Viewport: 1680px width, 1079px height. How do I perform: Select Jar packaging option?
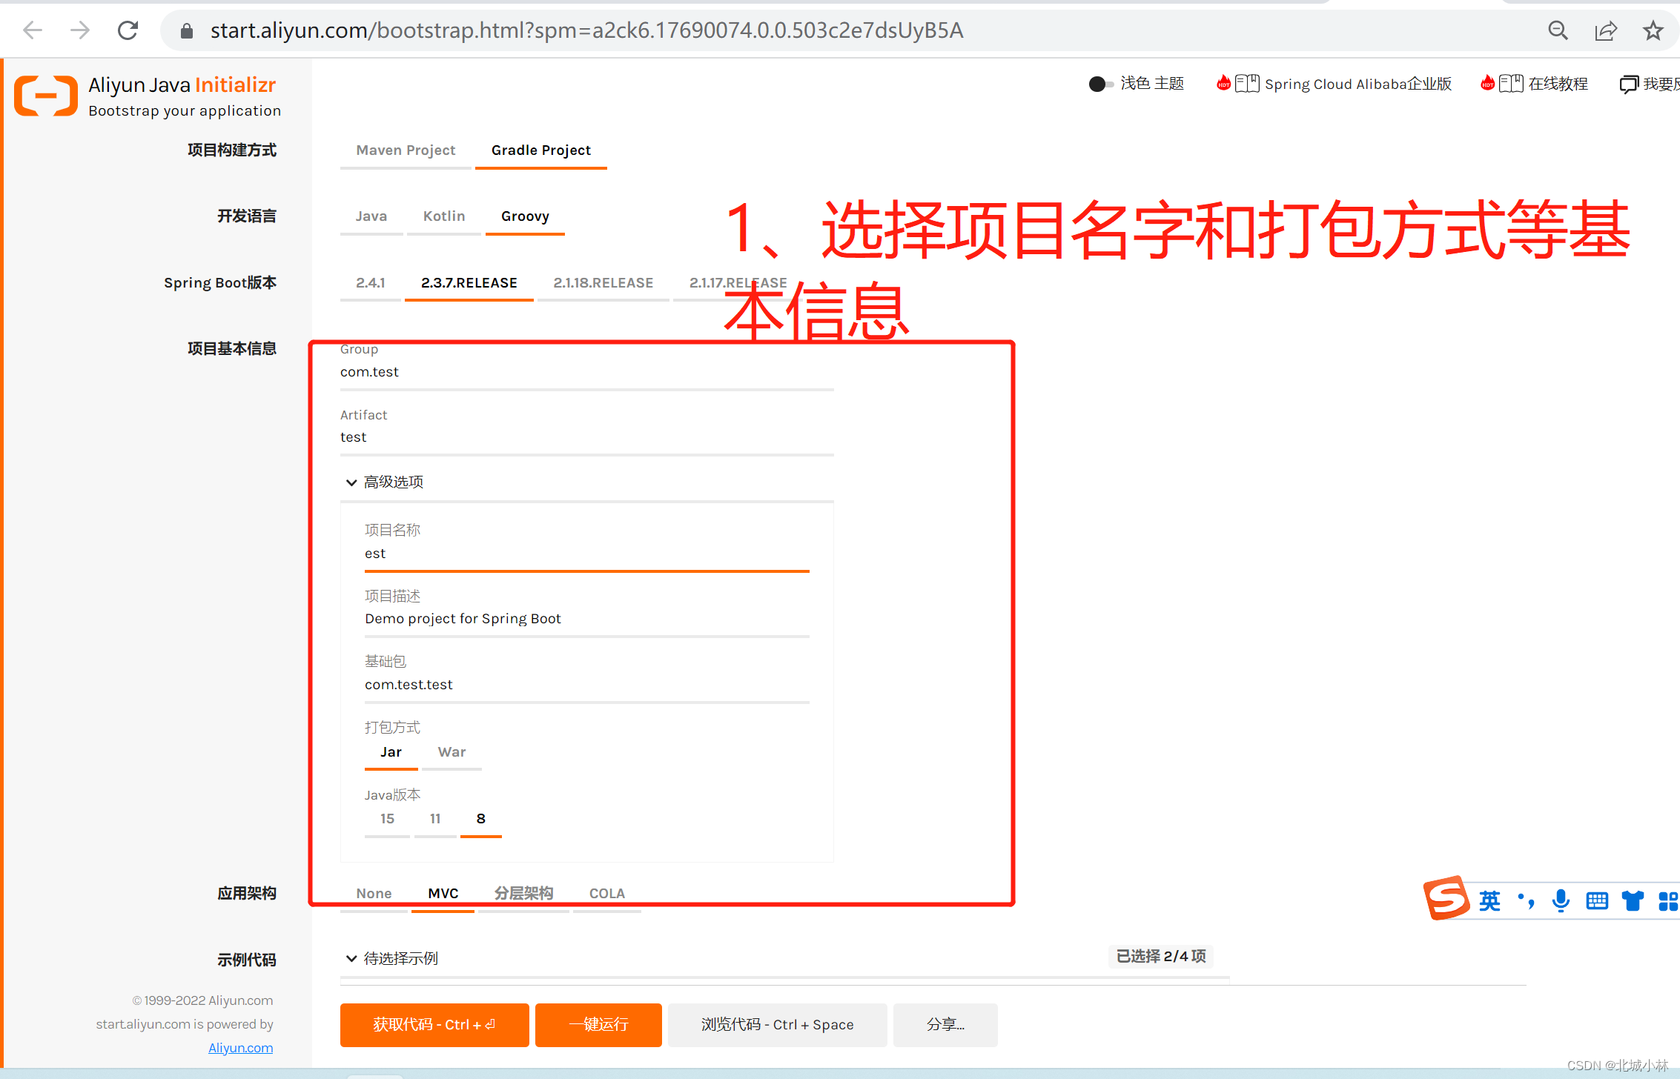coord(391,752)
